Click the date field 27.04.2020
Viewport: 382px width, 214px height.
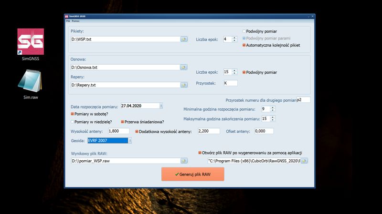point(140,106)
